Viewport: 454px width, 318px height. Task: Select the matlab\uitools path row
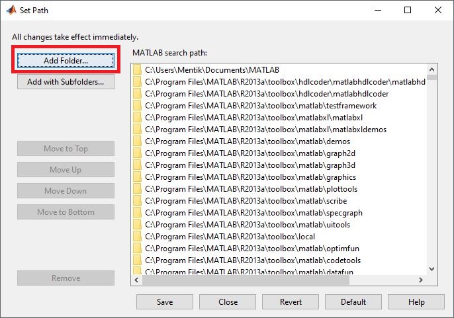279,225
